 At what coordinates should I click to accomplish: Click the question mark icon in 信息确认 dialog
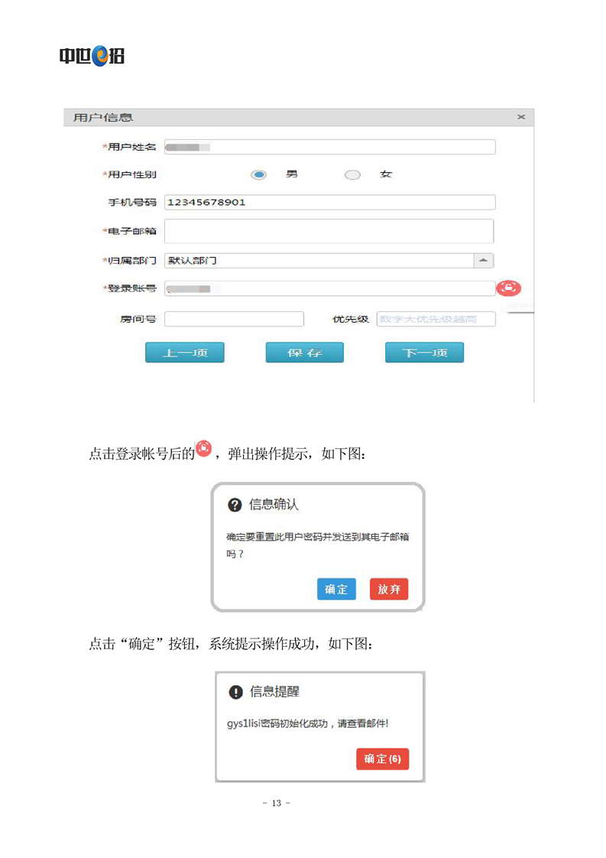[235, 505]
